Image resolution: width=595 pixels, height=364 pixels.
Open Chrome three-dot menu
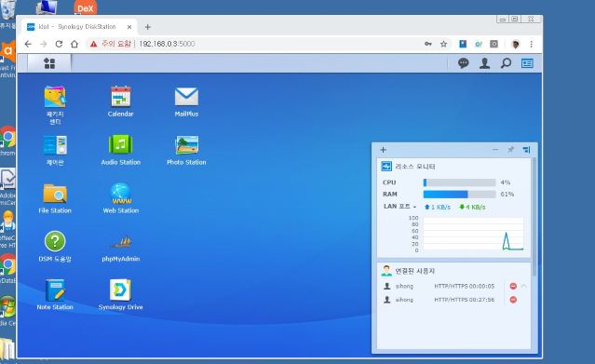(x=532, y=44)
